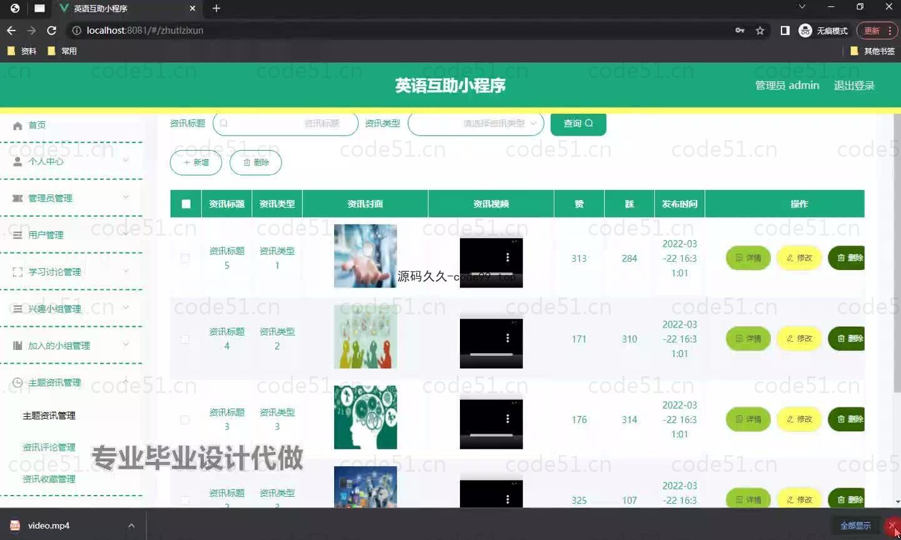Viewport: 901px width, 540px height.
Task: Click the person icon for 个人中心
Action: (x=18, y=161)
